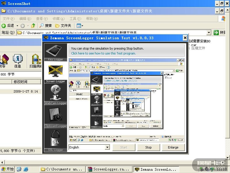Expand the address bar path dropdown
Screen dimensions: 230x173
(209, 33)
